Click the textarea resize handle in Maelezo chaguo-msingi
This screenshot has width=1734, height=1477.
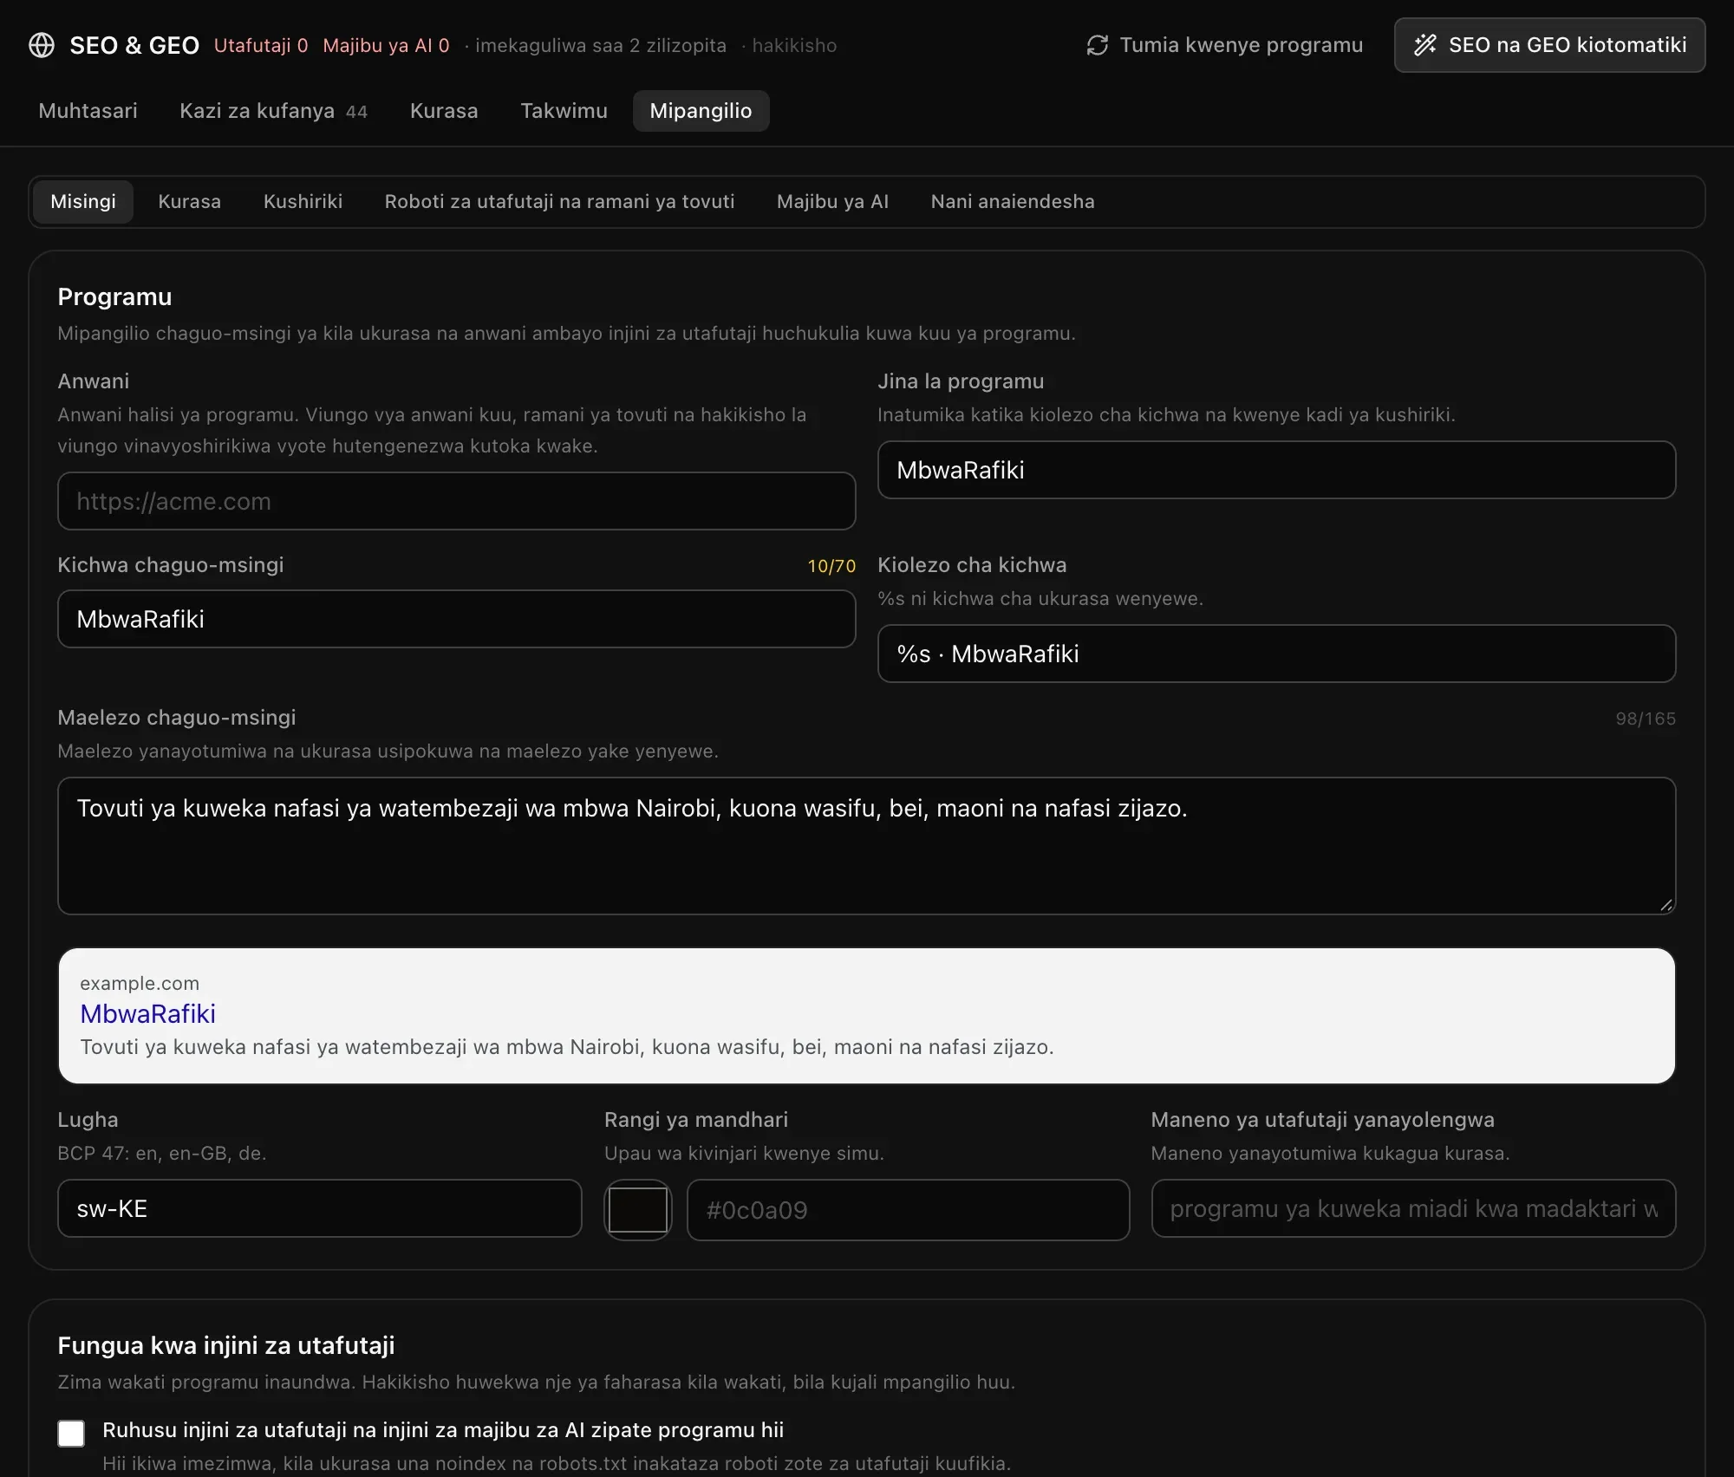[x=1666, y=904]
